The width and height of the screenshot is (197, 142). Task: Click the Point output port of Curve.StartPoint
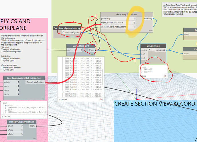tap(92, 50)
